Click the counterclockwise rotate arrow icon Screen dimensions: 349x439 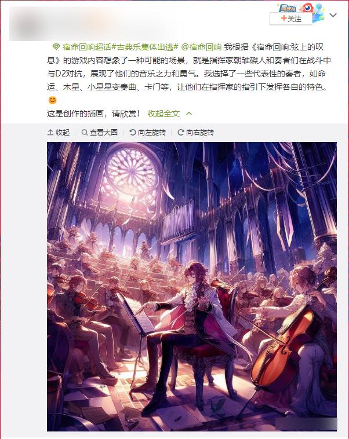pyautogui.click(x=133, y=132)
